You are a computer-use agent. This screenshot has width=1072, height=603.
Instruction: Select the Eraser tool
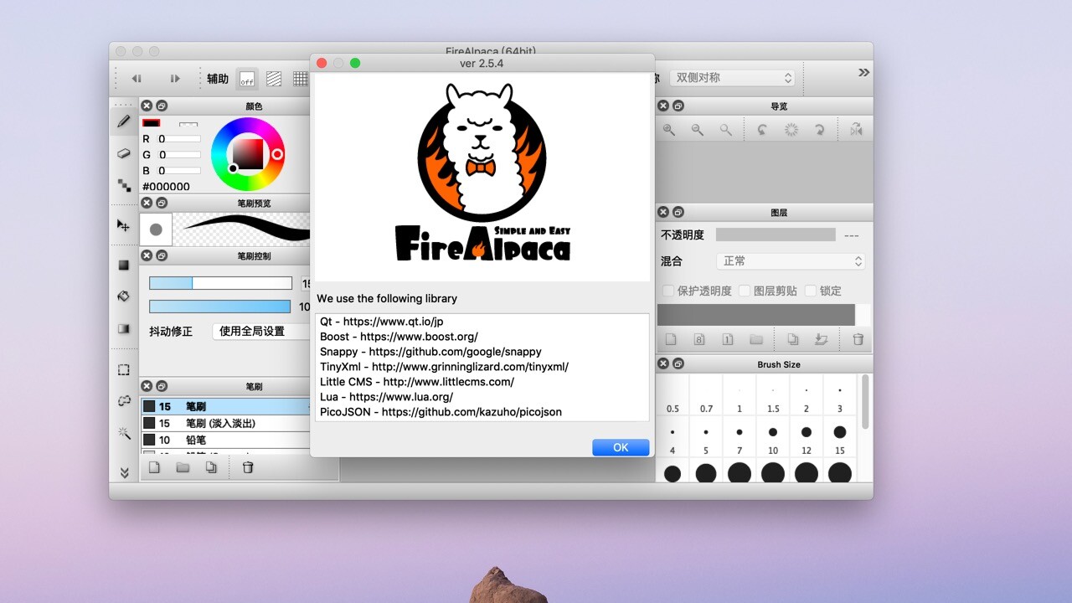pos(124,153)
